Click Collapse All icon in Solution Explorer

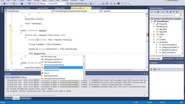click(174, 12)
